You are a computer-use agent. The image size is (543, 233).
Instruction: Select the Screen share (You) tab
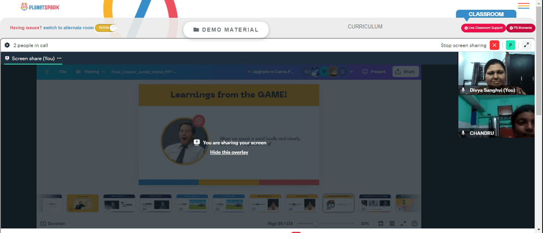coord(33,59)
